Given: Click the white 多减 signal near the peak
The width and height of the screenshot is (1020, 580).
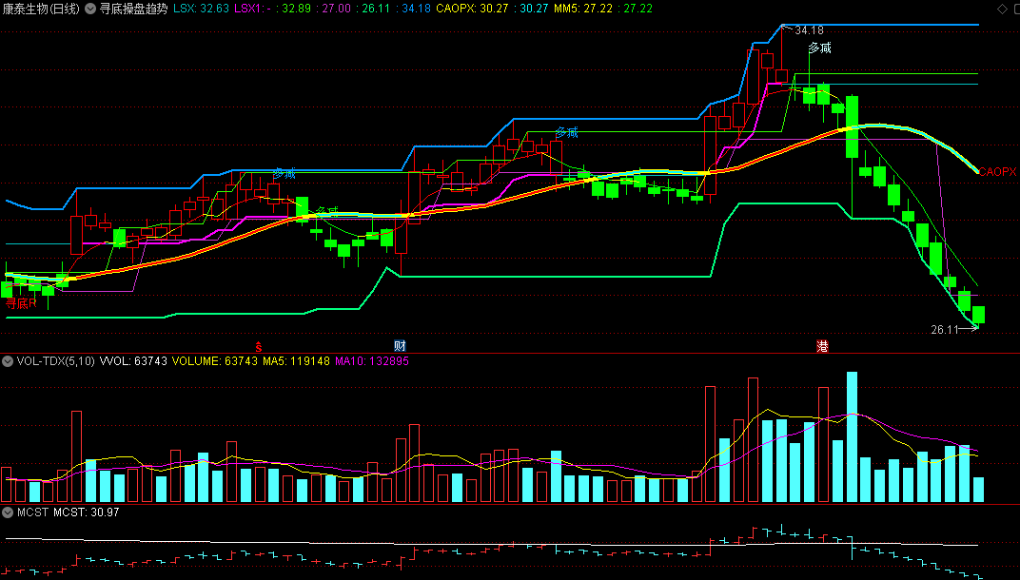Looking at the screenshot, I should coord(819,48).
